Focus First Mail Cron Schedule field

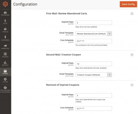pos(94,41)
